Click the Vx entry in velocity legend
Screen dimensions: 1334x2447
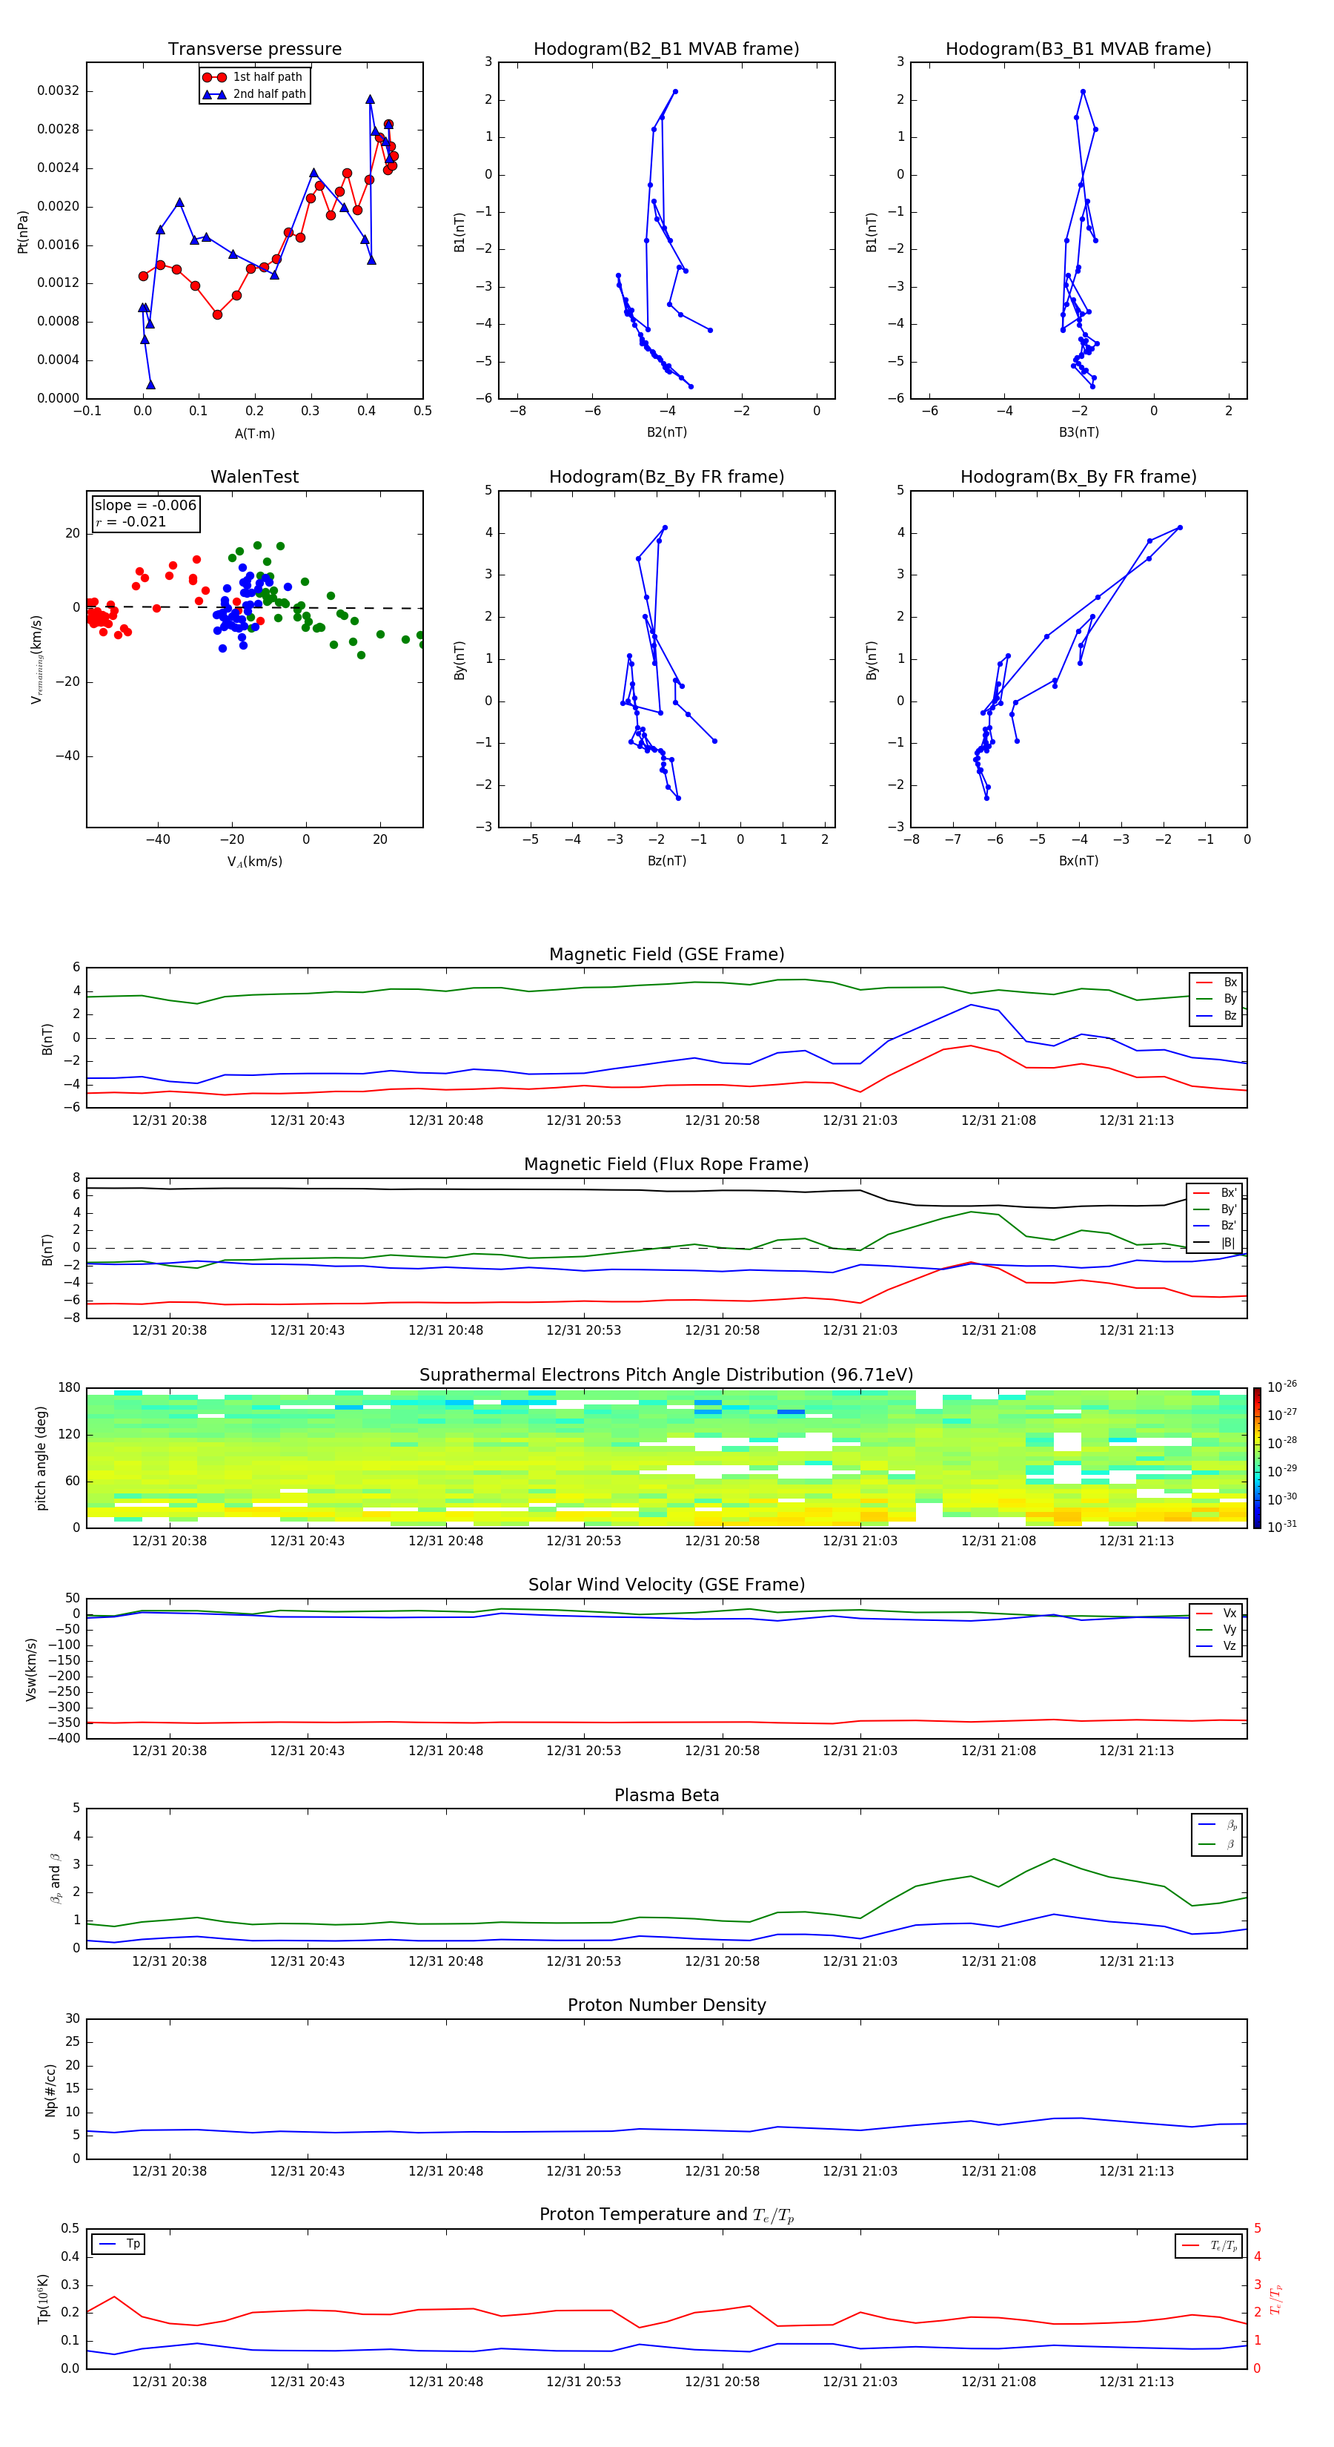(1216, 1613)
